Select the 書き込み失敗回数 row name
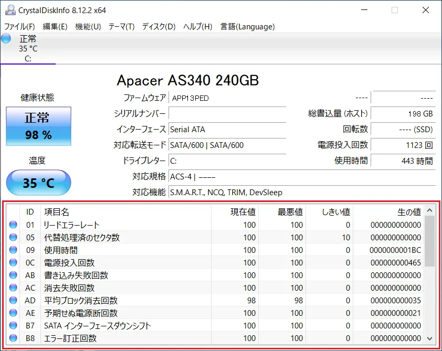Image resolution: width=442 pixels, height=351 pixels. (76, 275)
